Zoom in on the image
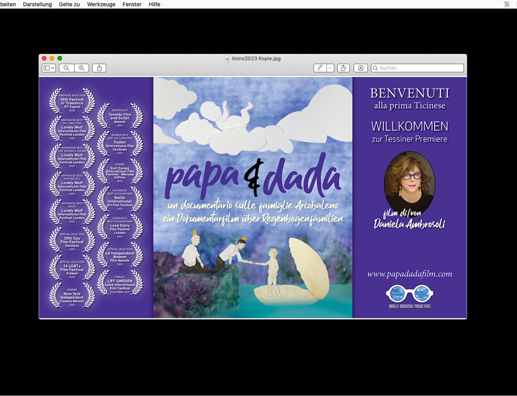Screen dimensions: 517x396 [82, 68]
